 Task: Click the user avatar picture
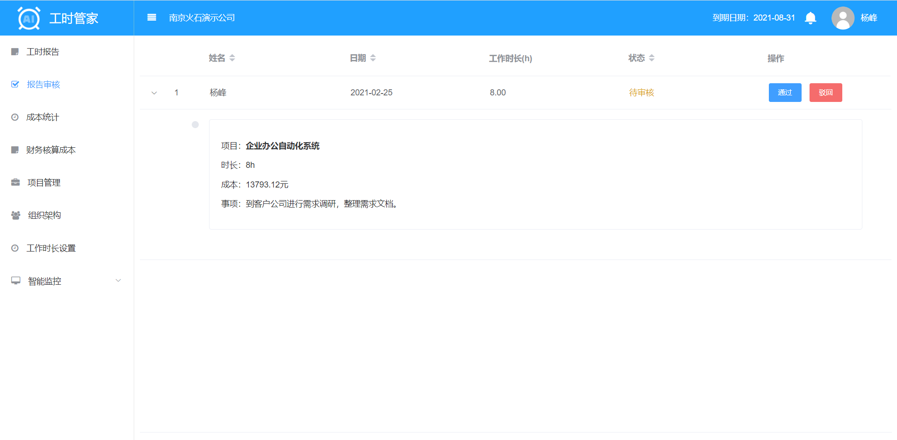[842, 18]
